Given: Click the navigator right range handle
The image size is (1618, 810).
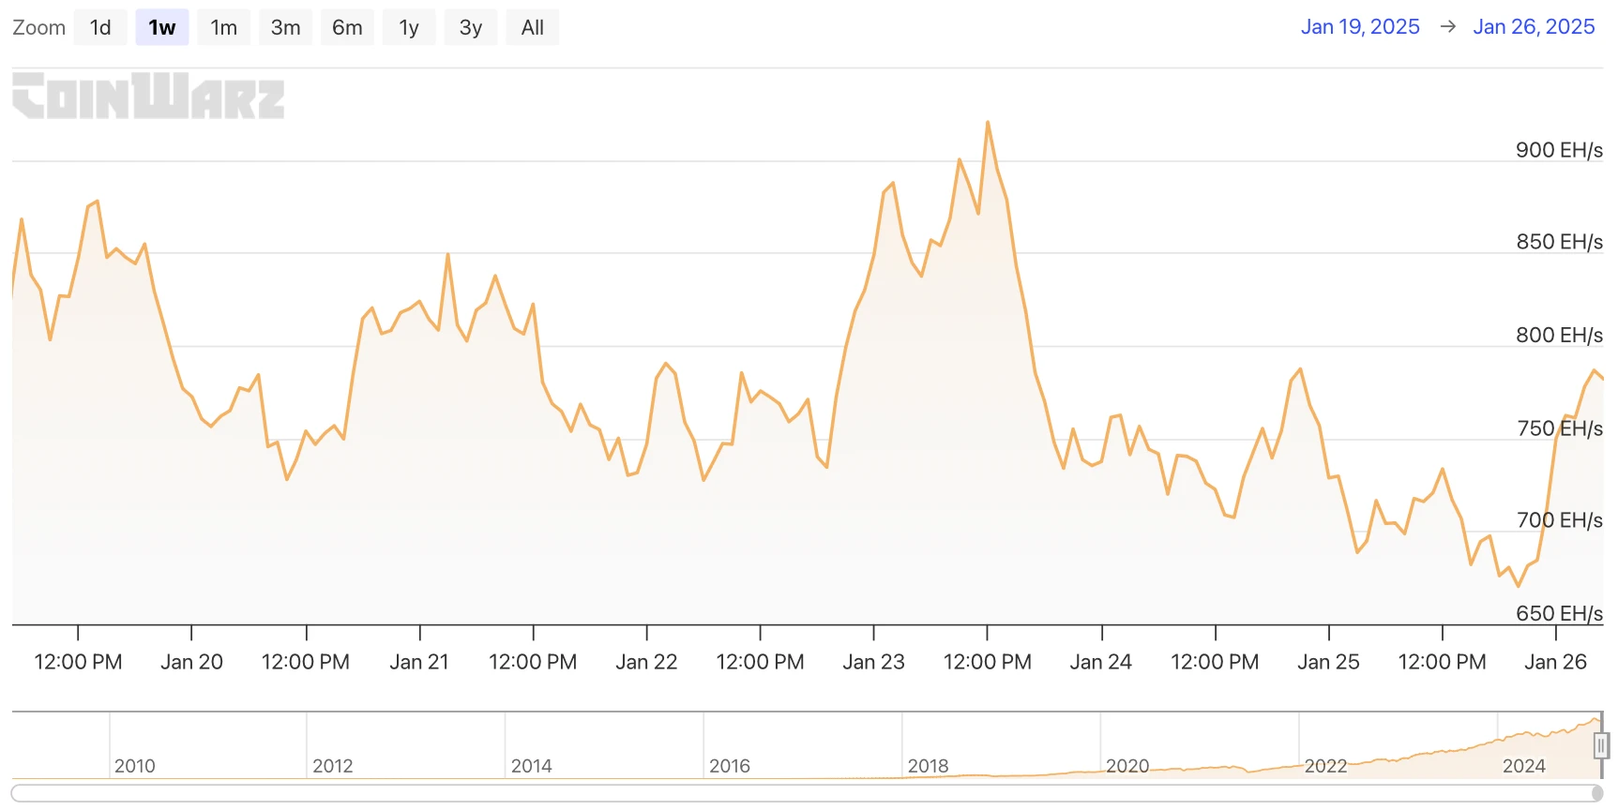Looking at the screenshot, I should [x=1601, y=745].
